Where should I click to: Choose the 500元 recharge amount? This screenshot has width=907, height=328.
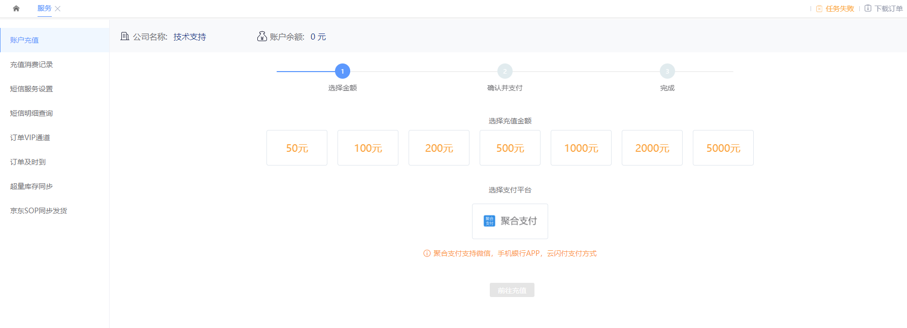pos(510,148)
